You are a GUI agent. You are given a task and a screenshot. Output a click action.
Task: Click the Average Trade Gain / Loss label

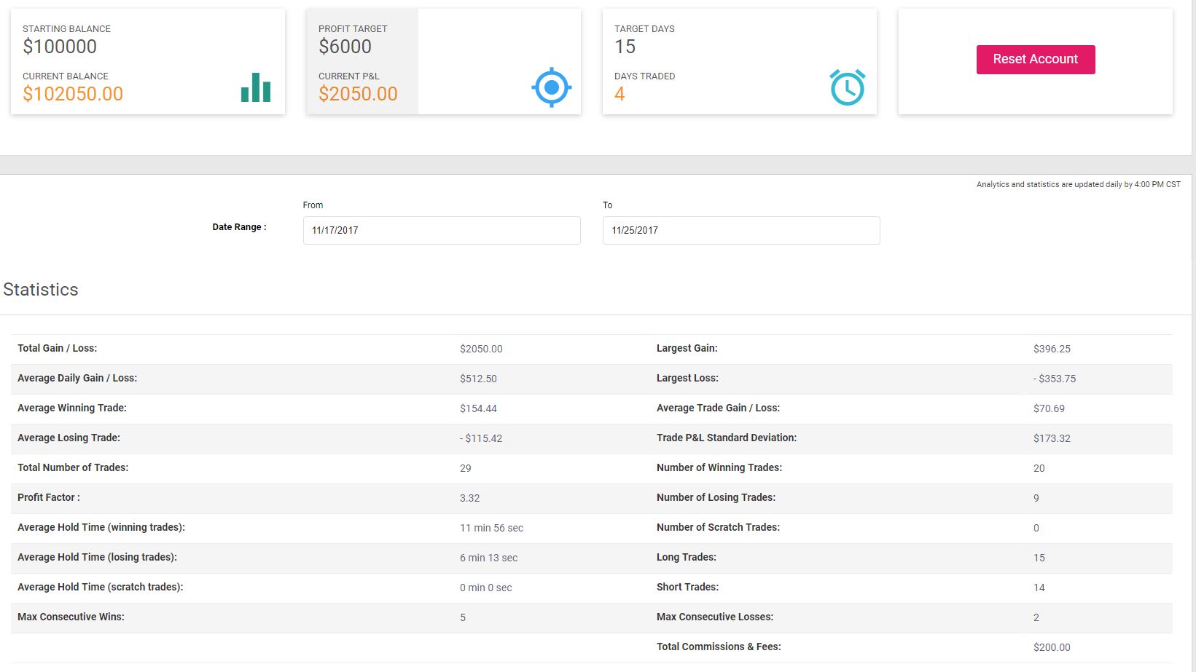pyautogui.click(x=718, y=408)
